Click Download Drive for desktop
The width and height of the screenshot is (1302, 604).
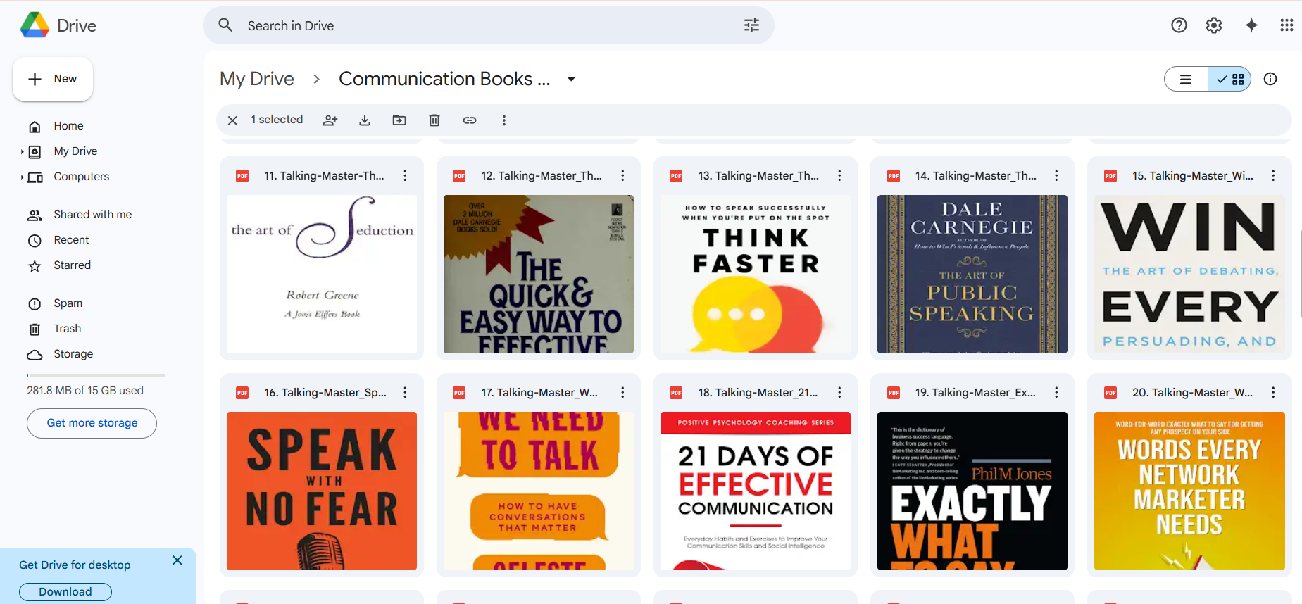65,591
